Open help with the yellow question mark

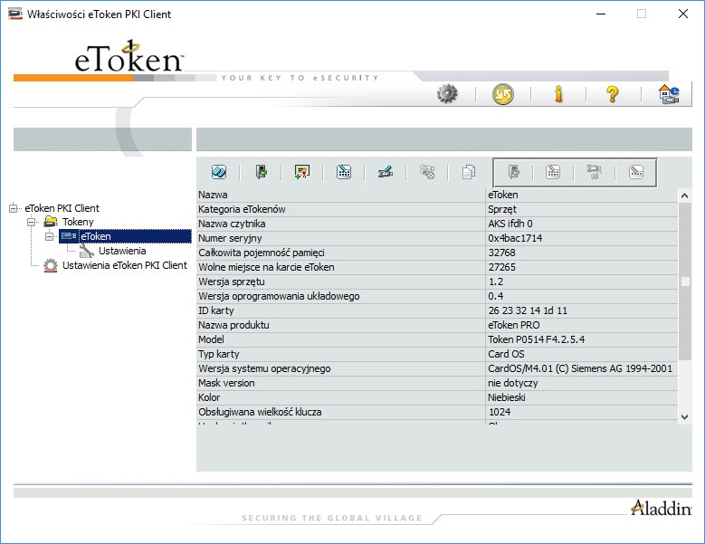[613, 93]
